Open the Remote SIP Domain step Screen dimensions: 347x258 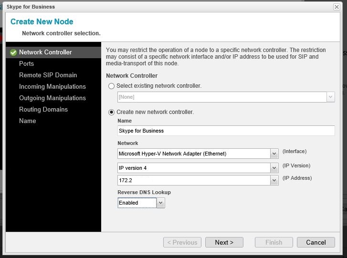pyautogui.click(x=48, y=75)
